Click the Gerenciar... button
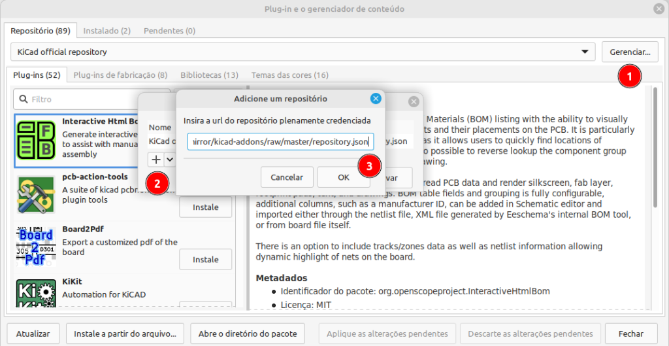Screen dimensions: 669x346 (x=630, y=52)
